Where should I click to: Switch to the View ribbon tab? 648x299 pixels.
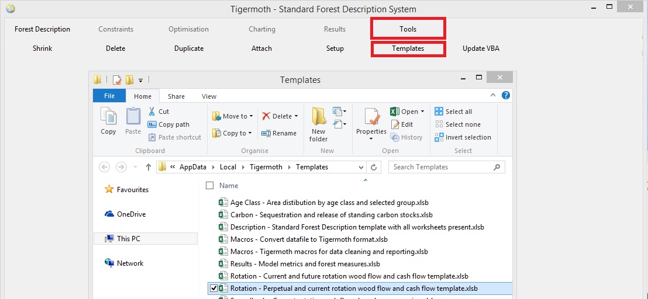click(209, 96)
